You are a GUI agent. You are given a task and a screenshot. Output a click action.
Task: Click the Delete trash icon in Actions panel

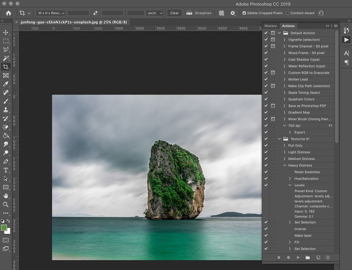pos(327,257)
